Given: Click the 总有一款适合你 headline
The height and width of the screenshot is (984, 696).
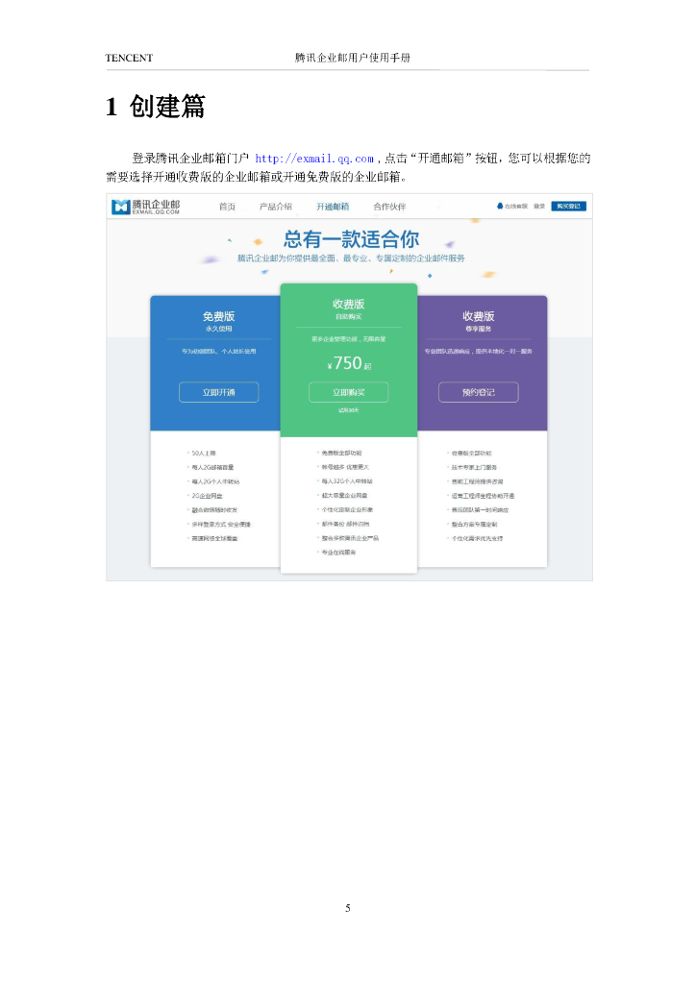Looking at the screenshot, I should tap(352, 239).
